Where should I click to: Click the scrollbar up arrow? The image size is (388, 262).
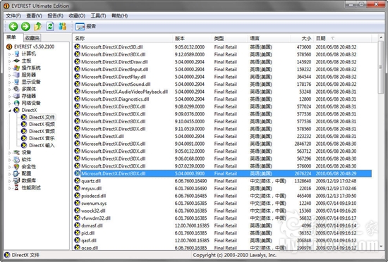pos(381,38)
